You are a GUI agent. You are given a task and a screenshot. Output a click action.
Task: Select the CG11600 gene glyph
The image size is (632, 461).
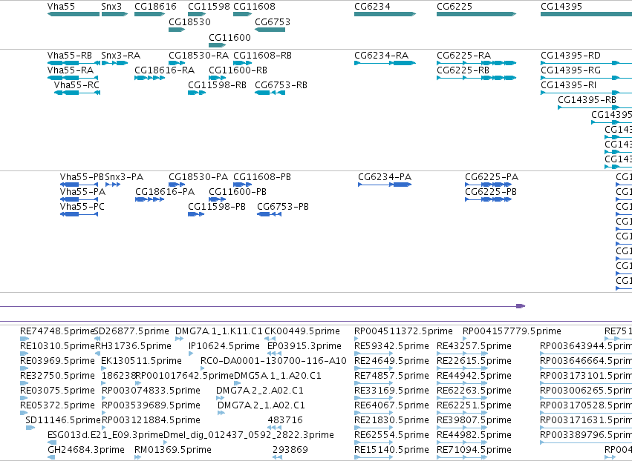(x=218, y=45)
